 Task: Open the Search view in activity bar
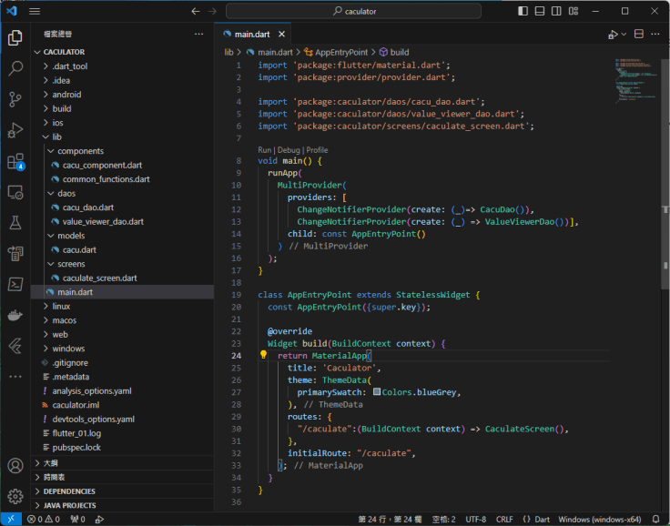click(15, 68)
